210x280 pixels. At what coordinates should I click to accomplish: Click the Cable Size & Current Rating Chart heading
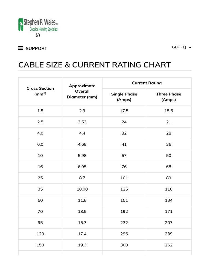pyautogui.click(x=94, y=65)
